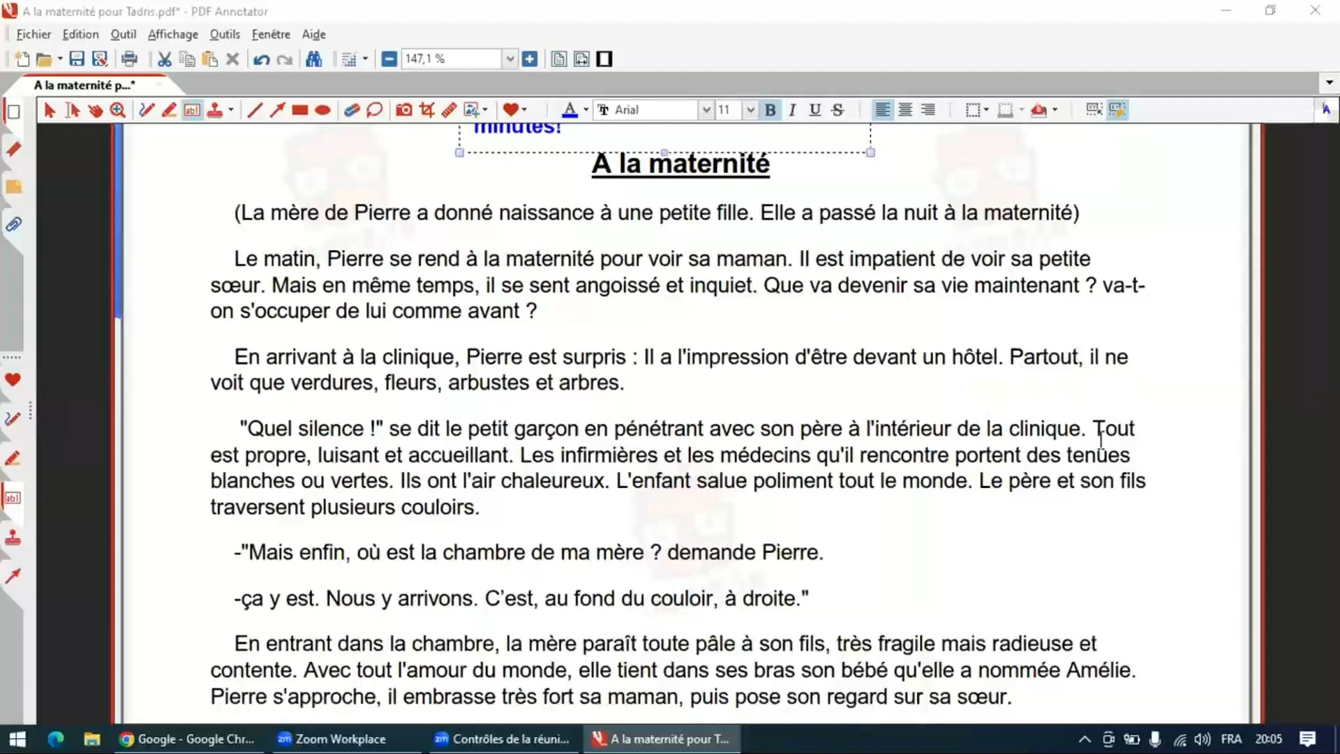Open the Arial font dropdown
Image resolution: width=1340 pixels, height=754 pixels.
[706, 110]
